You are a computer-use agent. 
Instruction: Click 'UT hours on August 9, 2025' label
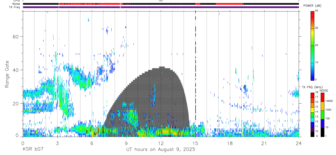pyautogui.click(x=161, y=150)
